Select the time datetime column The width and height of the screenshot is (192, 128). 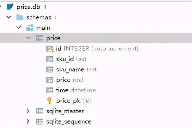pyautogui.click(x=76, y=90)
